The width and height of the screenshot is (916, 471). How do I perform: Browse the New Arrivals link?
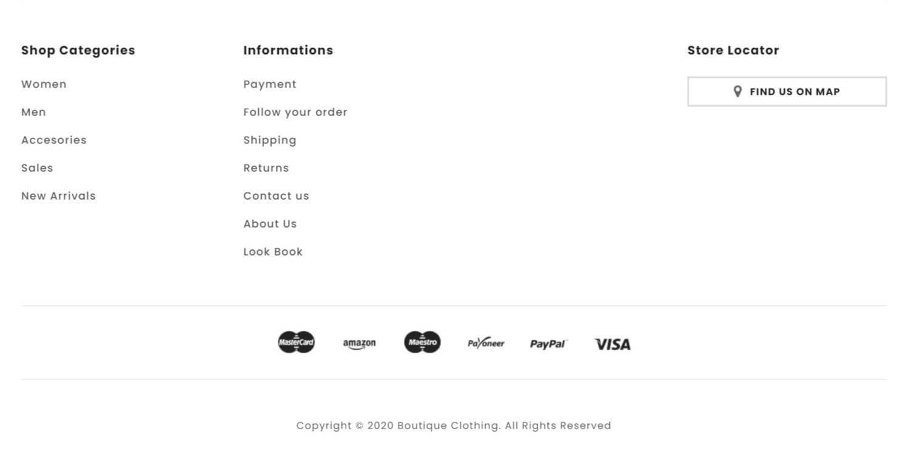click(x=58, y=196)
